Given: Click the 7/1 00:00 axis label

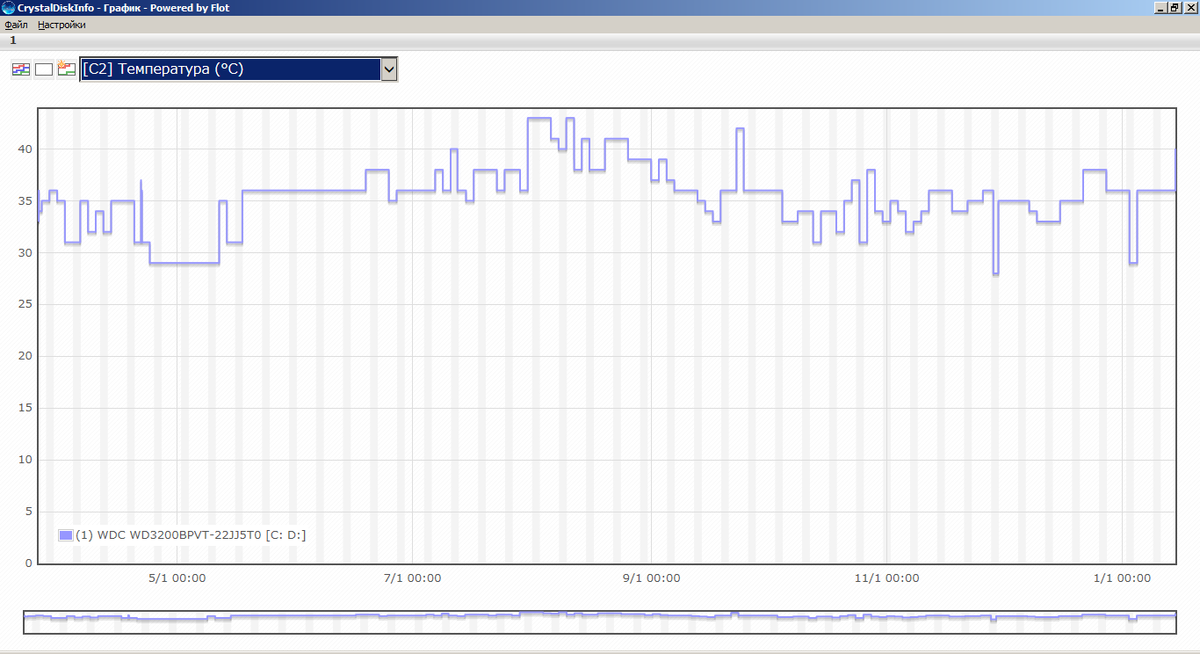Looking at the screenshot, I should coord(413,578).
